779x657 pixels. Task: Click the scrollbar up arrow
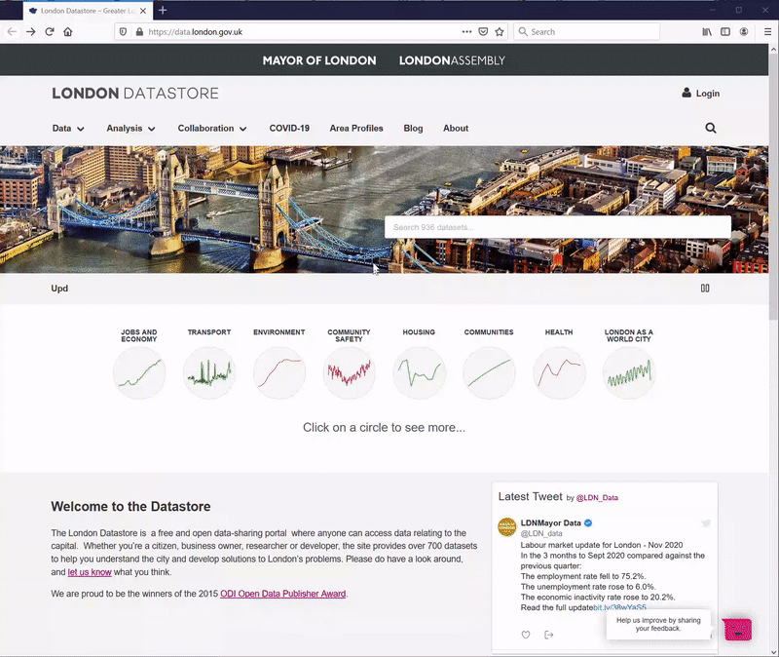pyautogui.click(x=773, y=50)
